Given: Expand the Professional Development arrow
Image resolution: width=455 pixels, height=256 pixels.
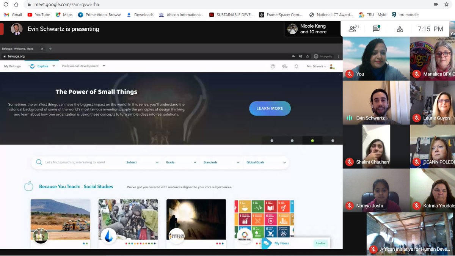Looking at the screenshot, I should click(x=104, y=66).
